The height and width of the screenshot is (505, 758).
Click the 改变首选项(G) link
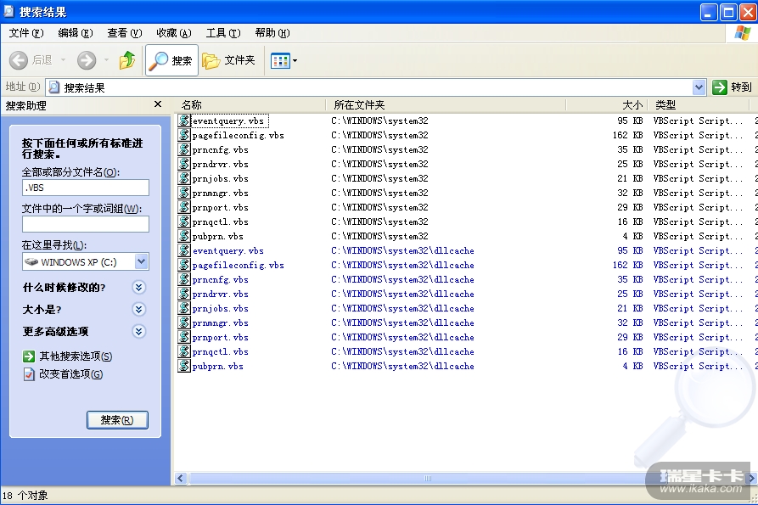[x=70, y=374]
